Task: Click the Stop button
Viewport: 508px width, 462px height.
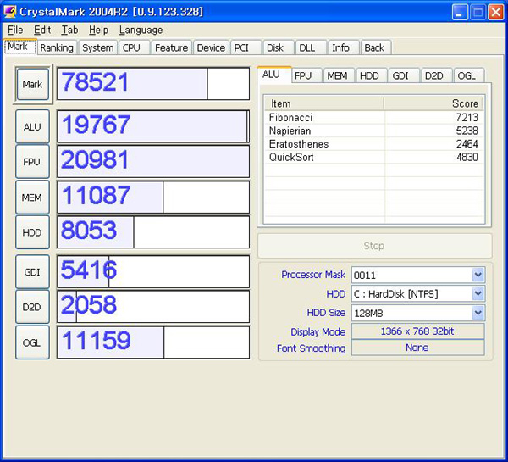Action: tap(374, 246)
